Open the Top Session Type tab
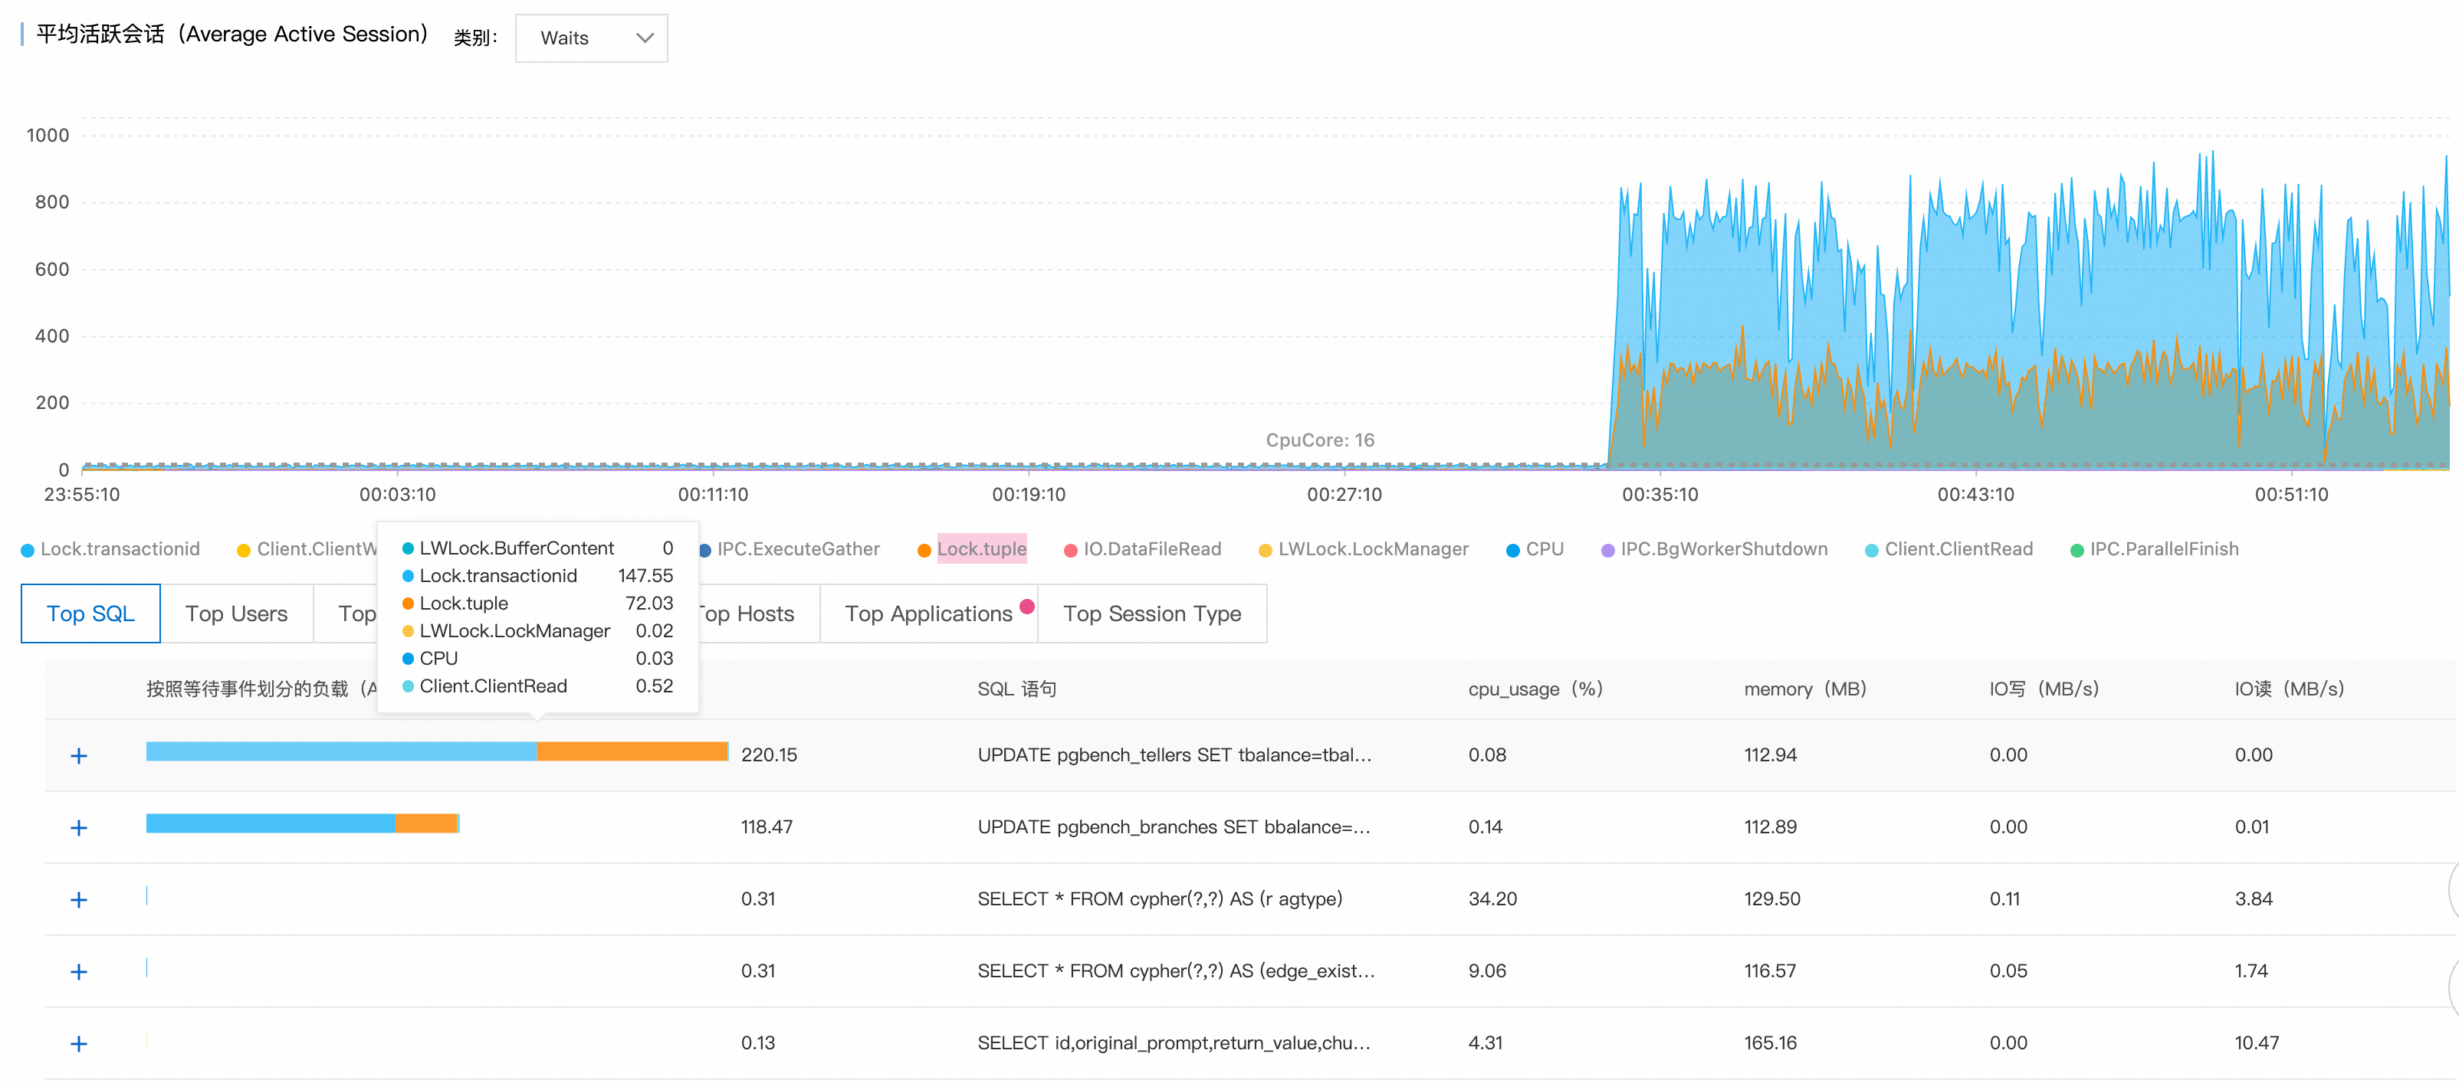Image resolution: width=2459 pixels, height=1083 pixels. [x=1151, y=613]
